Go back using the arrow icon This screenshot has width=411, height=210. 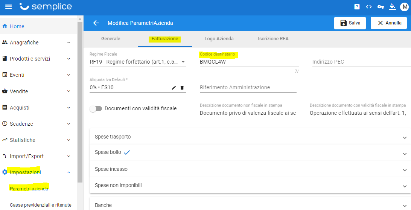coord(96,23)
